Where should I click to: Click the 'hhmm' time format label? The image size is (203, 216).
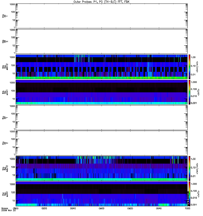[5, 208]
